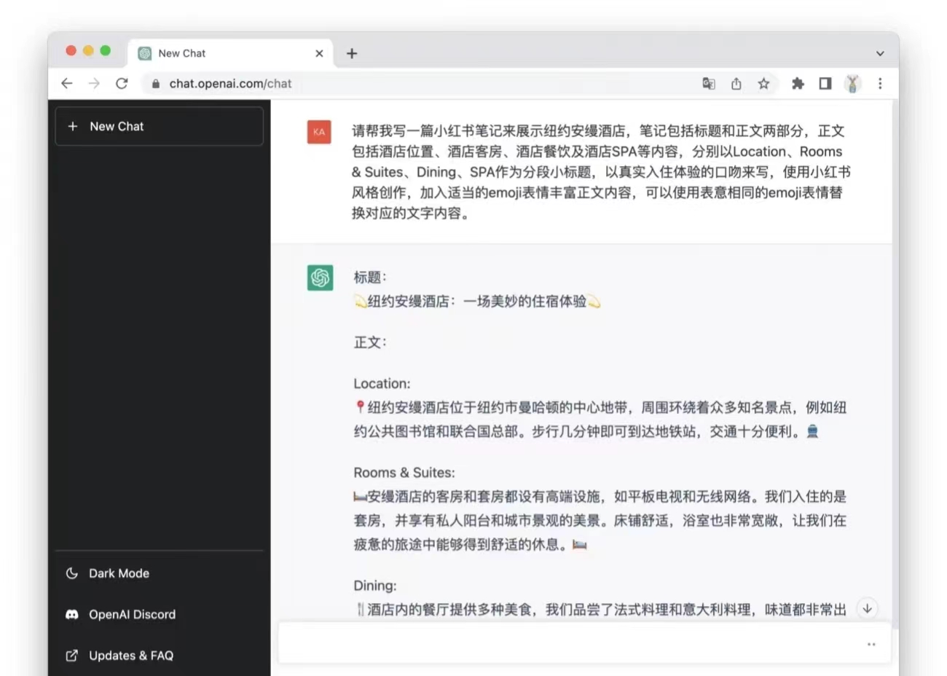
Task: Click the address bar URL chat.openai.com/chat
Action: [230, 84]
